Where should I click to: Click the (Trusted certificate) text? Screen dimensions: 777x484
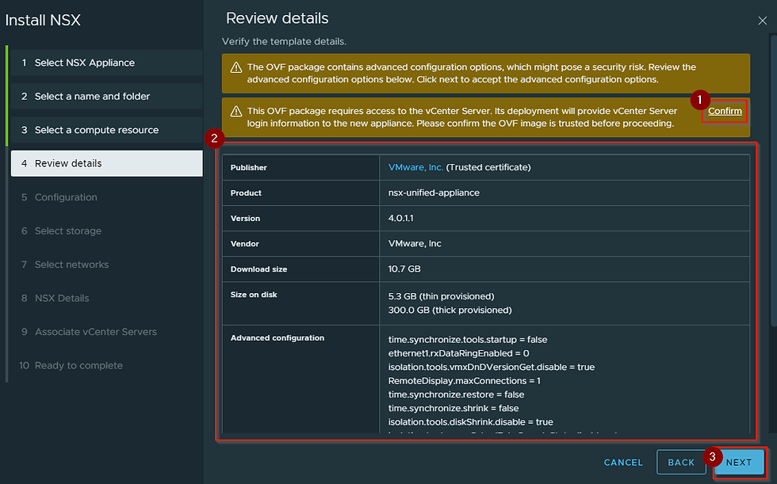(488, 167)
